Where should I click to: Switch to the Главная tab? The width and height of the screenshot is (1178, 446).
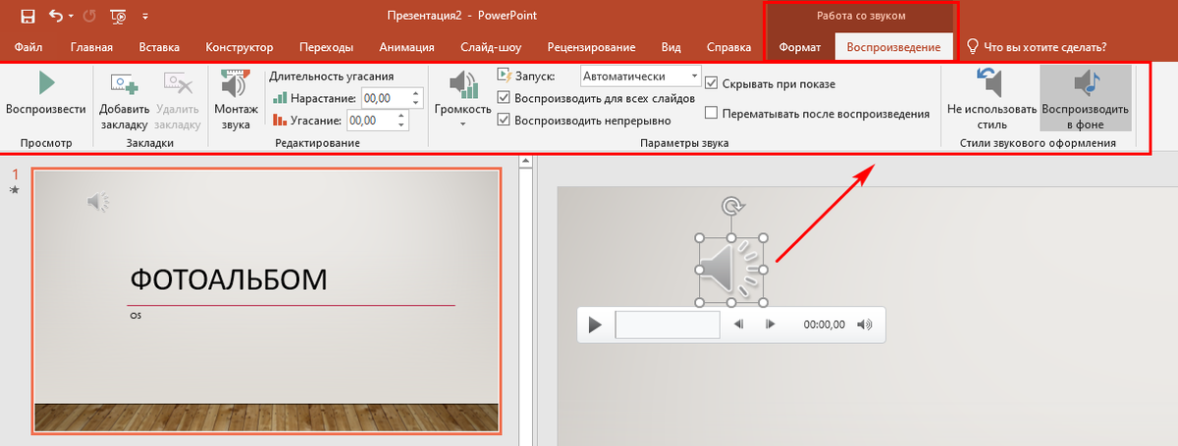(91, 46)
